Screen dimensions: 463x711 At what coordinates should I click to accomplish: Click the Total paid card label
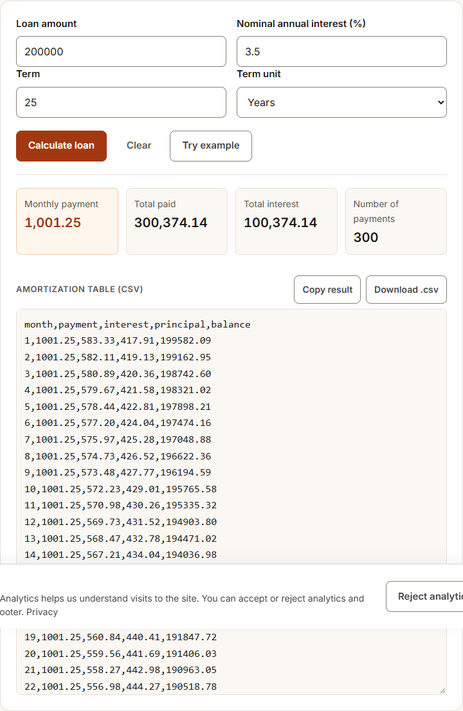pyautogui.click(x=155, y=204)
